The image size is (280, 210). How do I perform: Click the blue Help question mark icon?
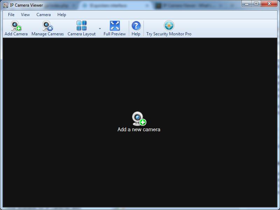click(136, 25)
